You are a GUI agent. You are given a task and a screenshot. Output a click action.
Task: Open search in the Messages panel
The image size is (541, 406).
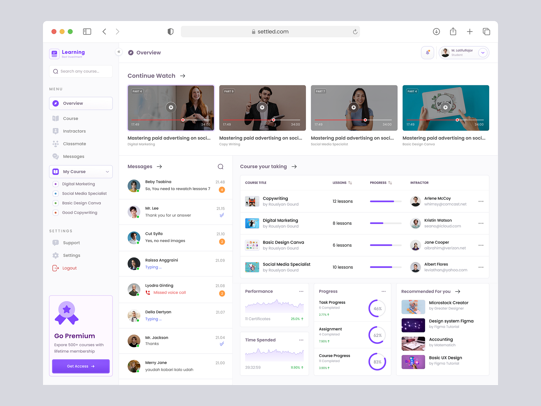220,166
